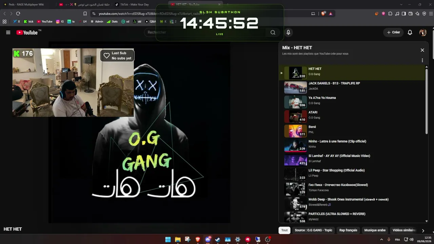Open Discord from the taskbar
The width and height of the screenshot is (434, 244).
pos(208,240)
